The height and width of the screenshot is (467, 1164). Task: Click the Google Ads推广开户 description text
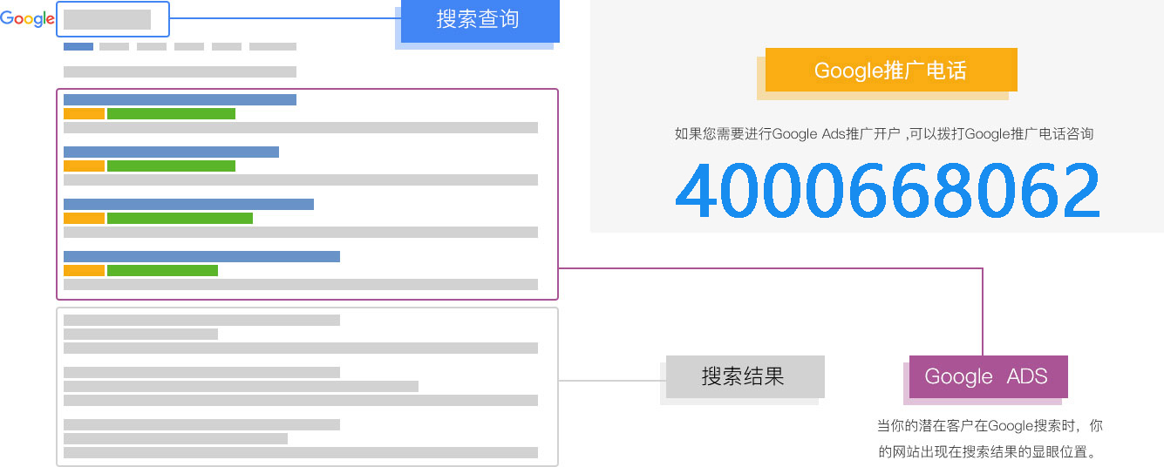click(x=884, y=134)
